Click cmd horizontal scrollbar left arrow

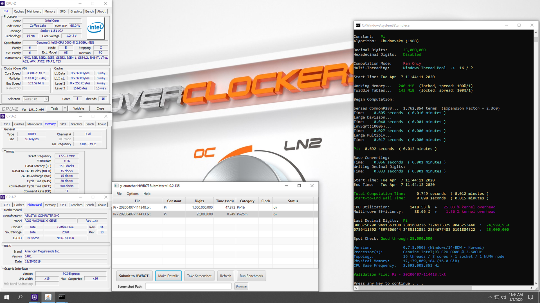(x=356, y=288)
